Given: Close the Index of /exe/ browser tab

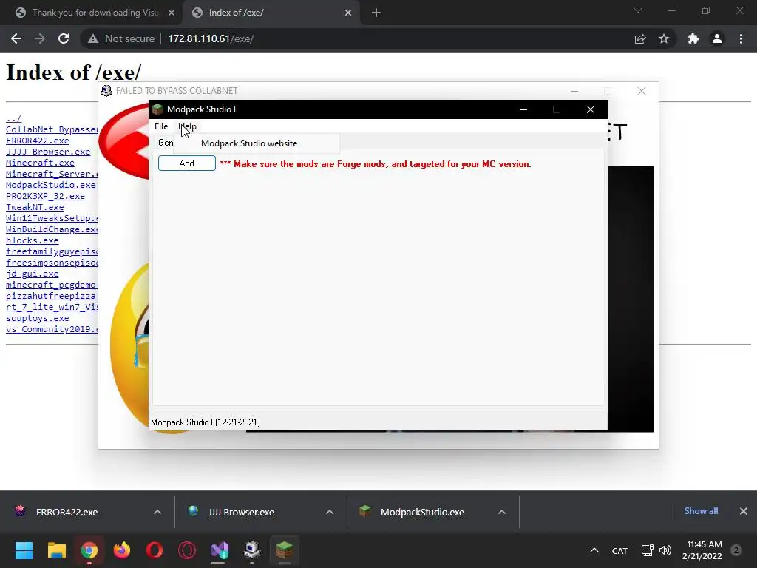Looking at the screenshot, I should (x=348, y=13).
